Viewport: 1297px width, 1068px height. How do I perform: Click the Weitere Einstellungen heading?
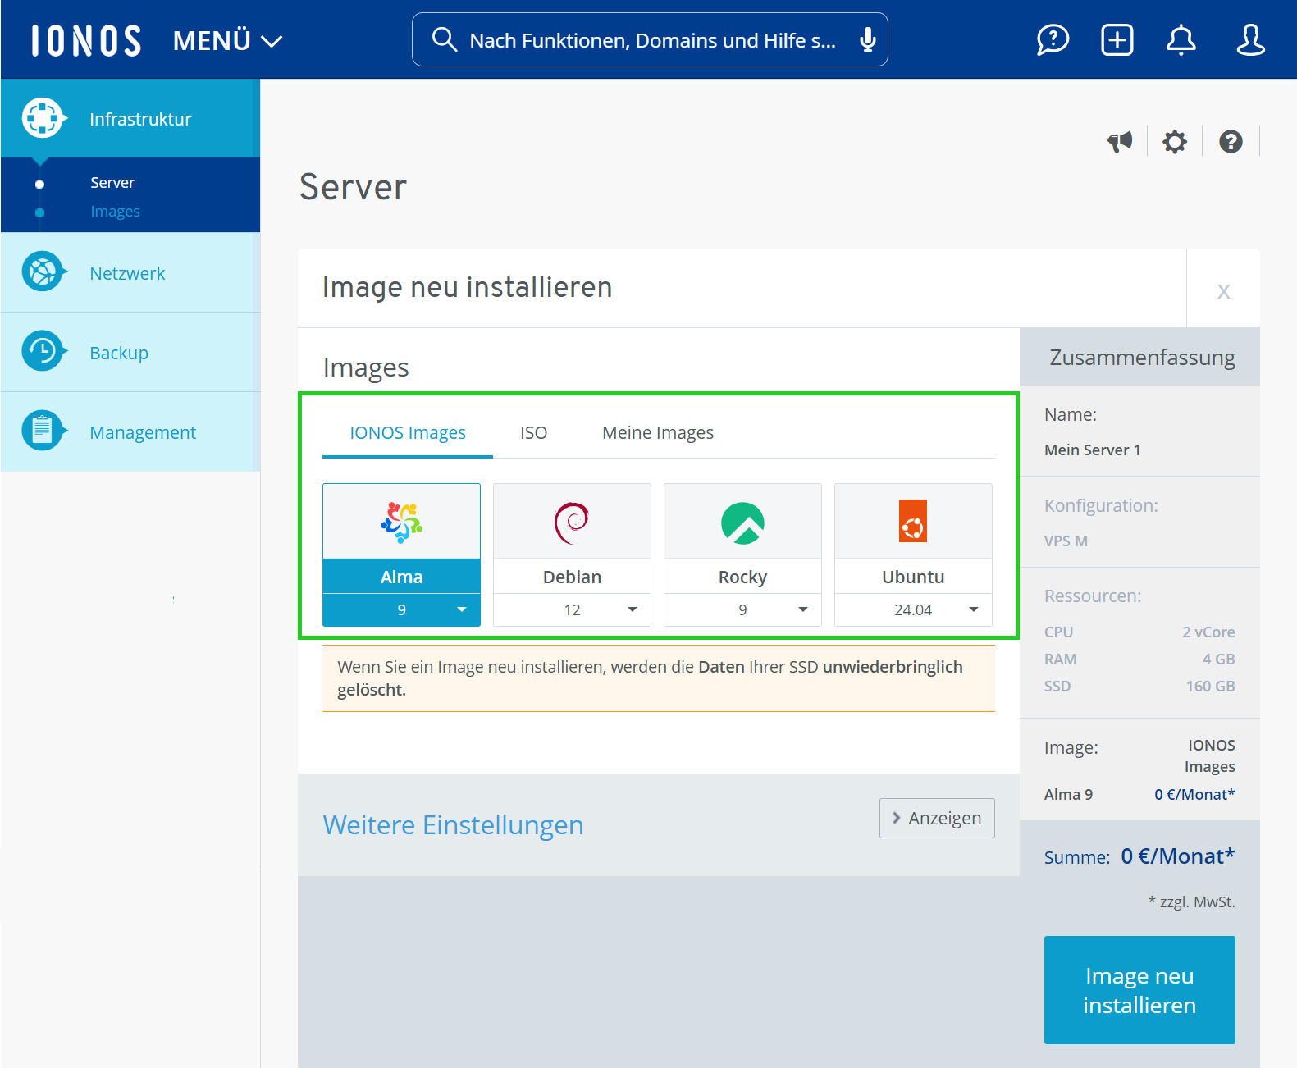[x=453, y=824]
